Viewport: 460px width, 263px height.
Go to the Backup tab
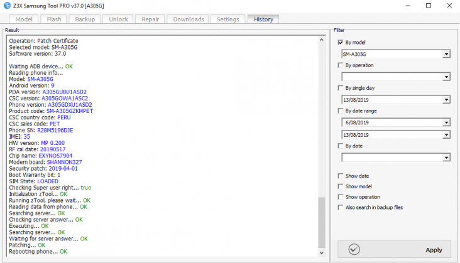click(85, 19)
